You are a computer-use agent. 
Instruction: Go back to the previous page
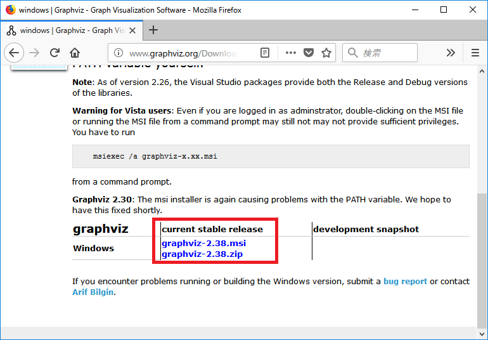tap(14, 53)
